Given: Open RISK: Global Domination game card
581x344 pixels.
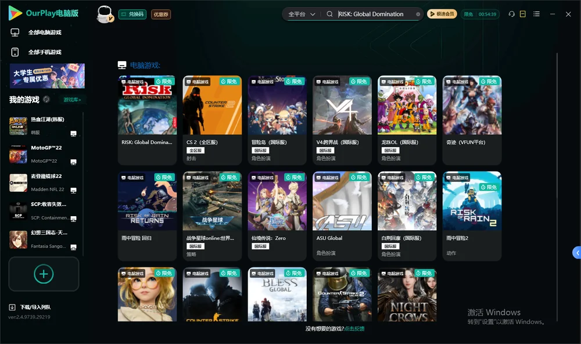Looking at the screenshot, I should tap(147, 120).
